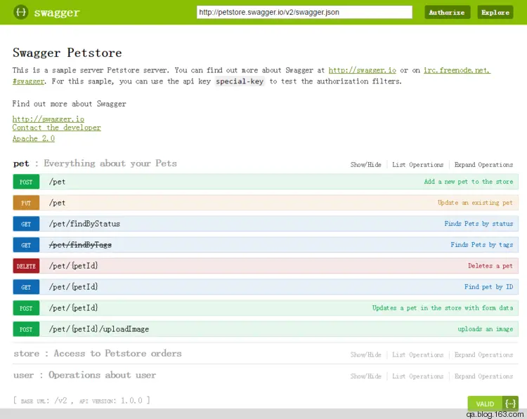Image resolution: width=527 pixels, height=419 pixels.
Task: Click GET badge of findByStatus row
Action: (x=26, y=224)
